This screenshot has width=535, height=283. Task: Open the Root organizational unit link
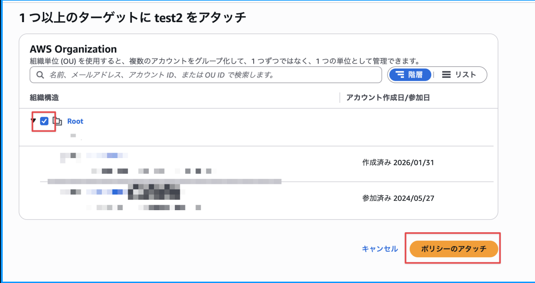pyautogui.click(x=75, y=121)
